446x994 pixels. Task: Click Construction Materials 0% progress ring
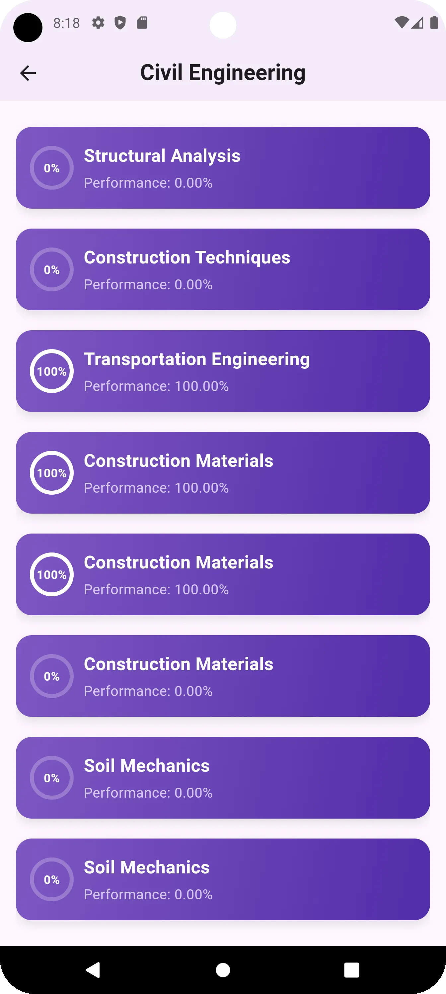(x=52, y=676)
